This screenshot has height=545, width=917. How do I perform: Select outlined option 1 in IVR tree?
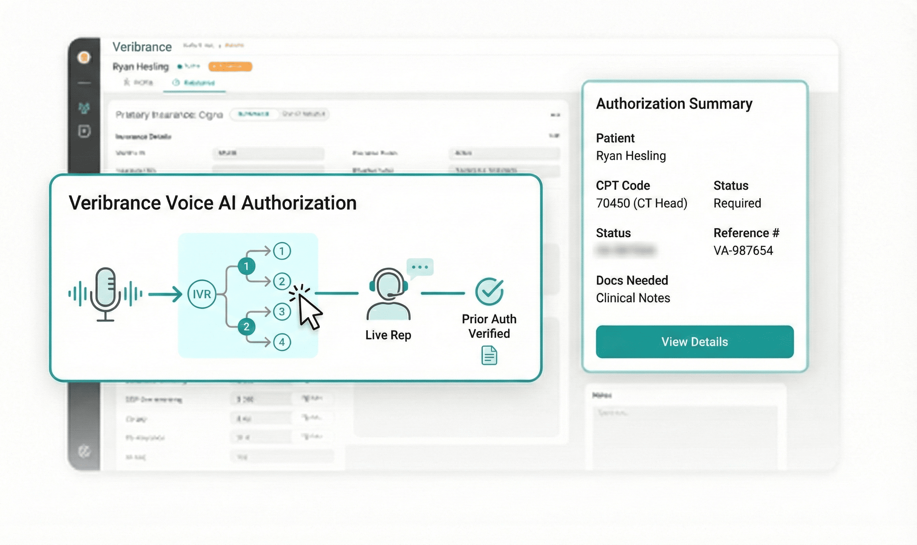click(282, 251)
